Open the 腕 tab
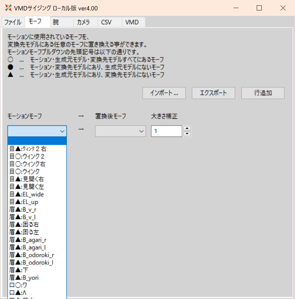Viewport: 295px width, 299px height. click(x=62, y=22)
